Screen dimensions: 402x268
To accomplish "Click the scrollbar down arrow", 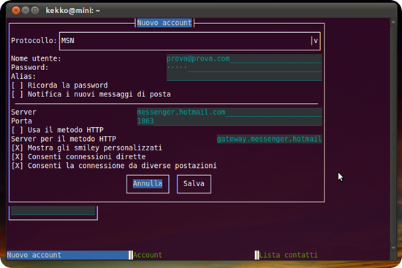I will (x=393, y=248).
